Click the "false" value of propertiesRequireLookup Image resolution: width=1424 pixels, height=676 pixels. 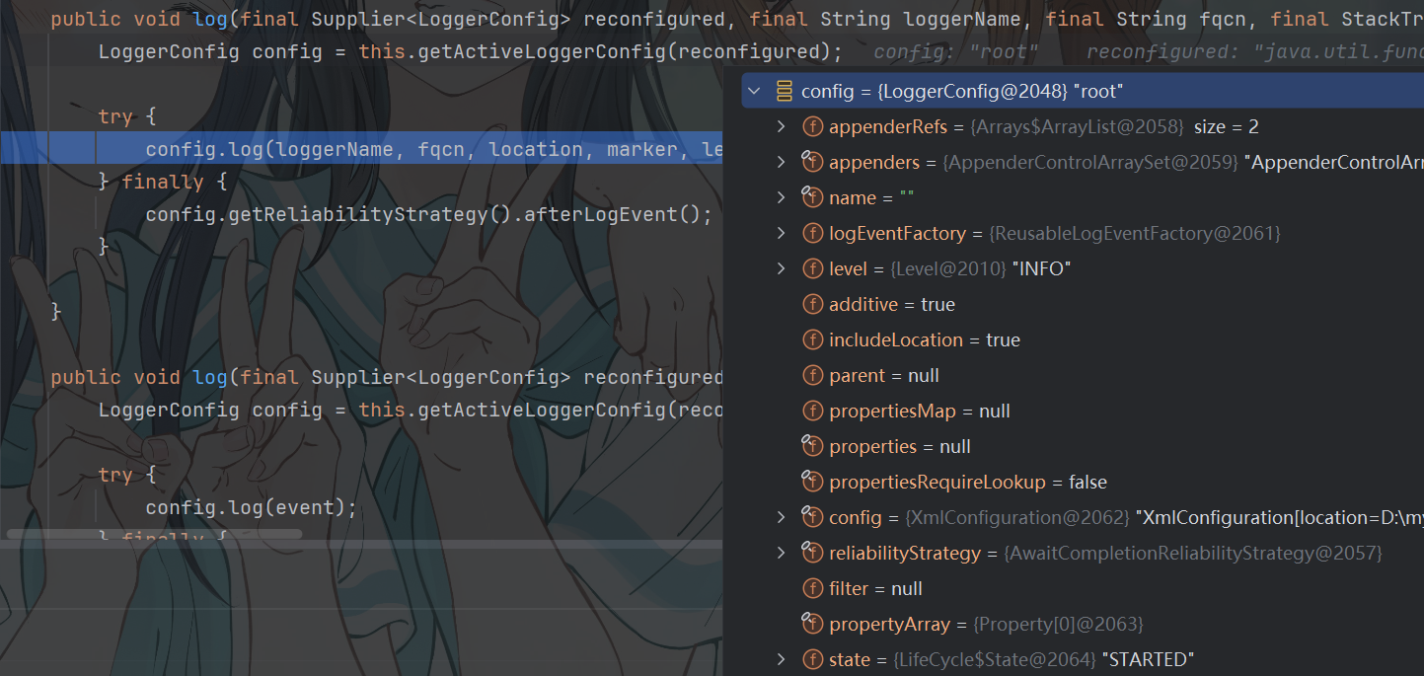(1087, 483)
